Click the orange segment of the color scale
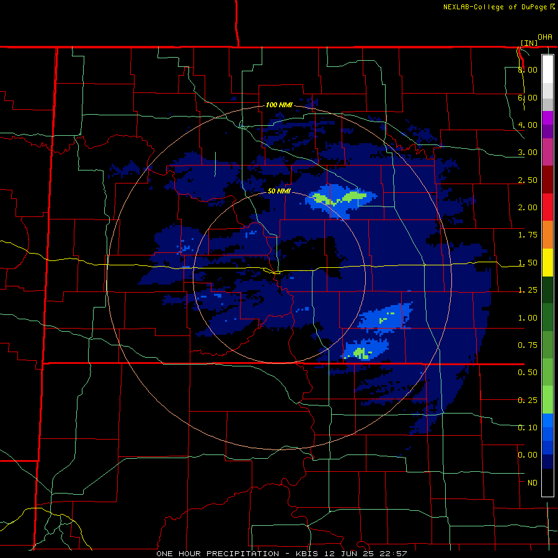 tap(547, 235)
